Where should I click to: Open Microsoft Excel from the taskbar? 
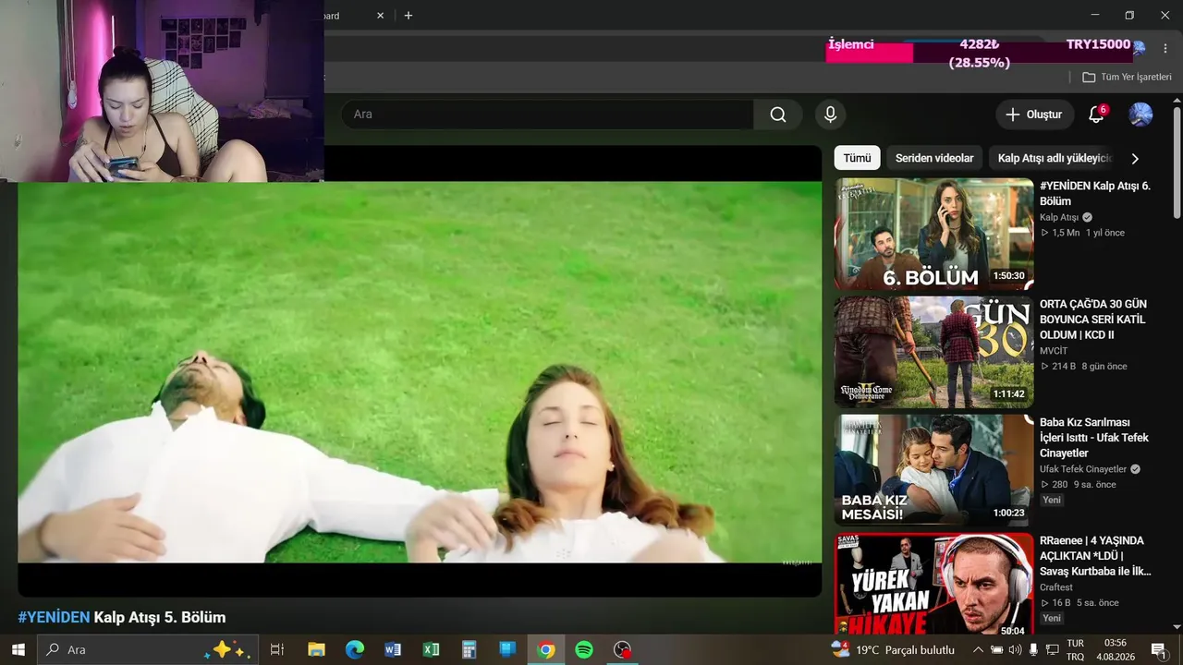(431, 649)
